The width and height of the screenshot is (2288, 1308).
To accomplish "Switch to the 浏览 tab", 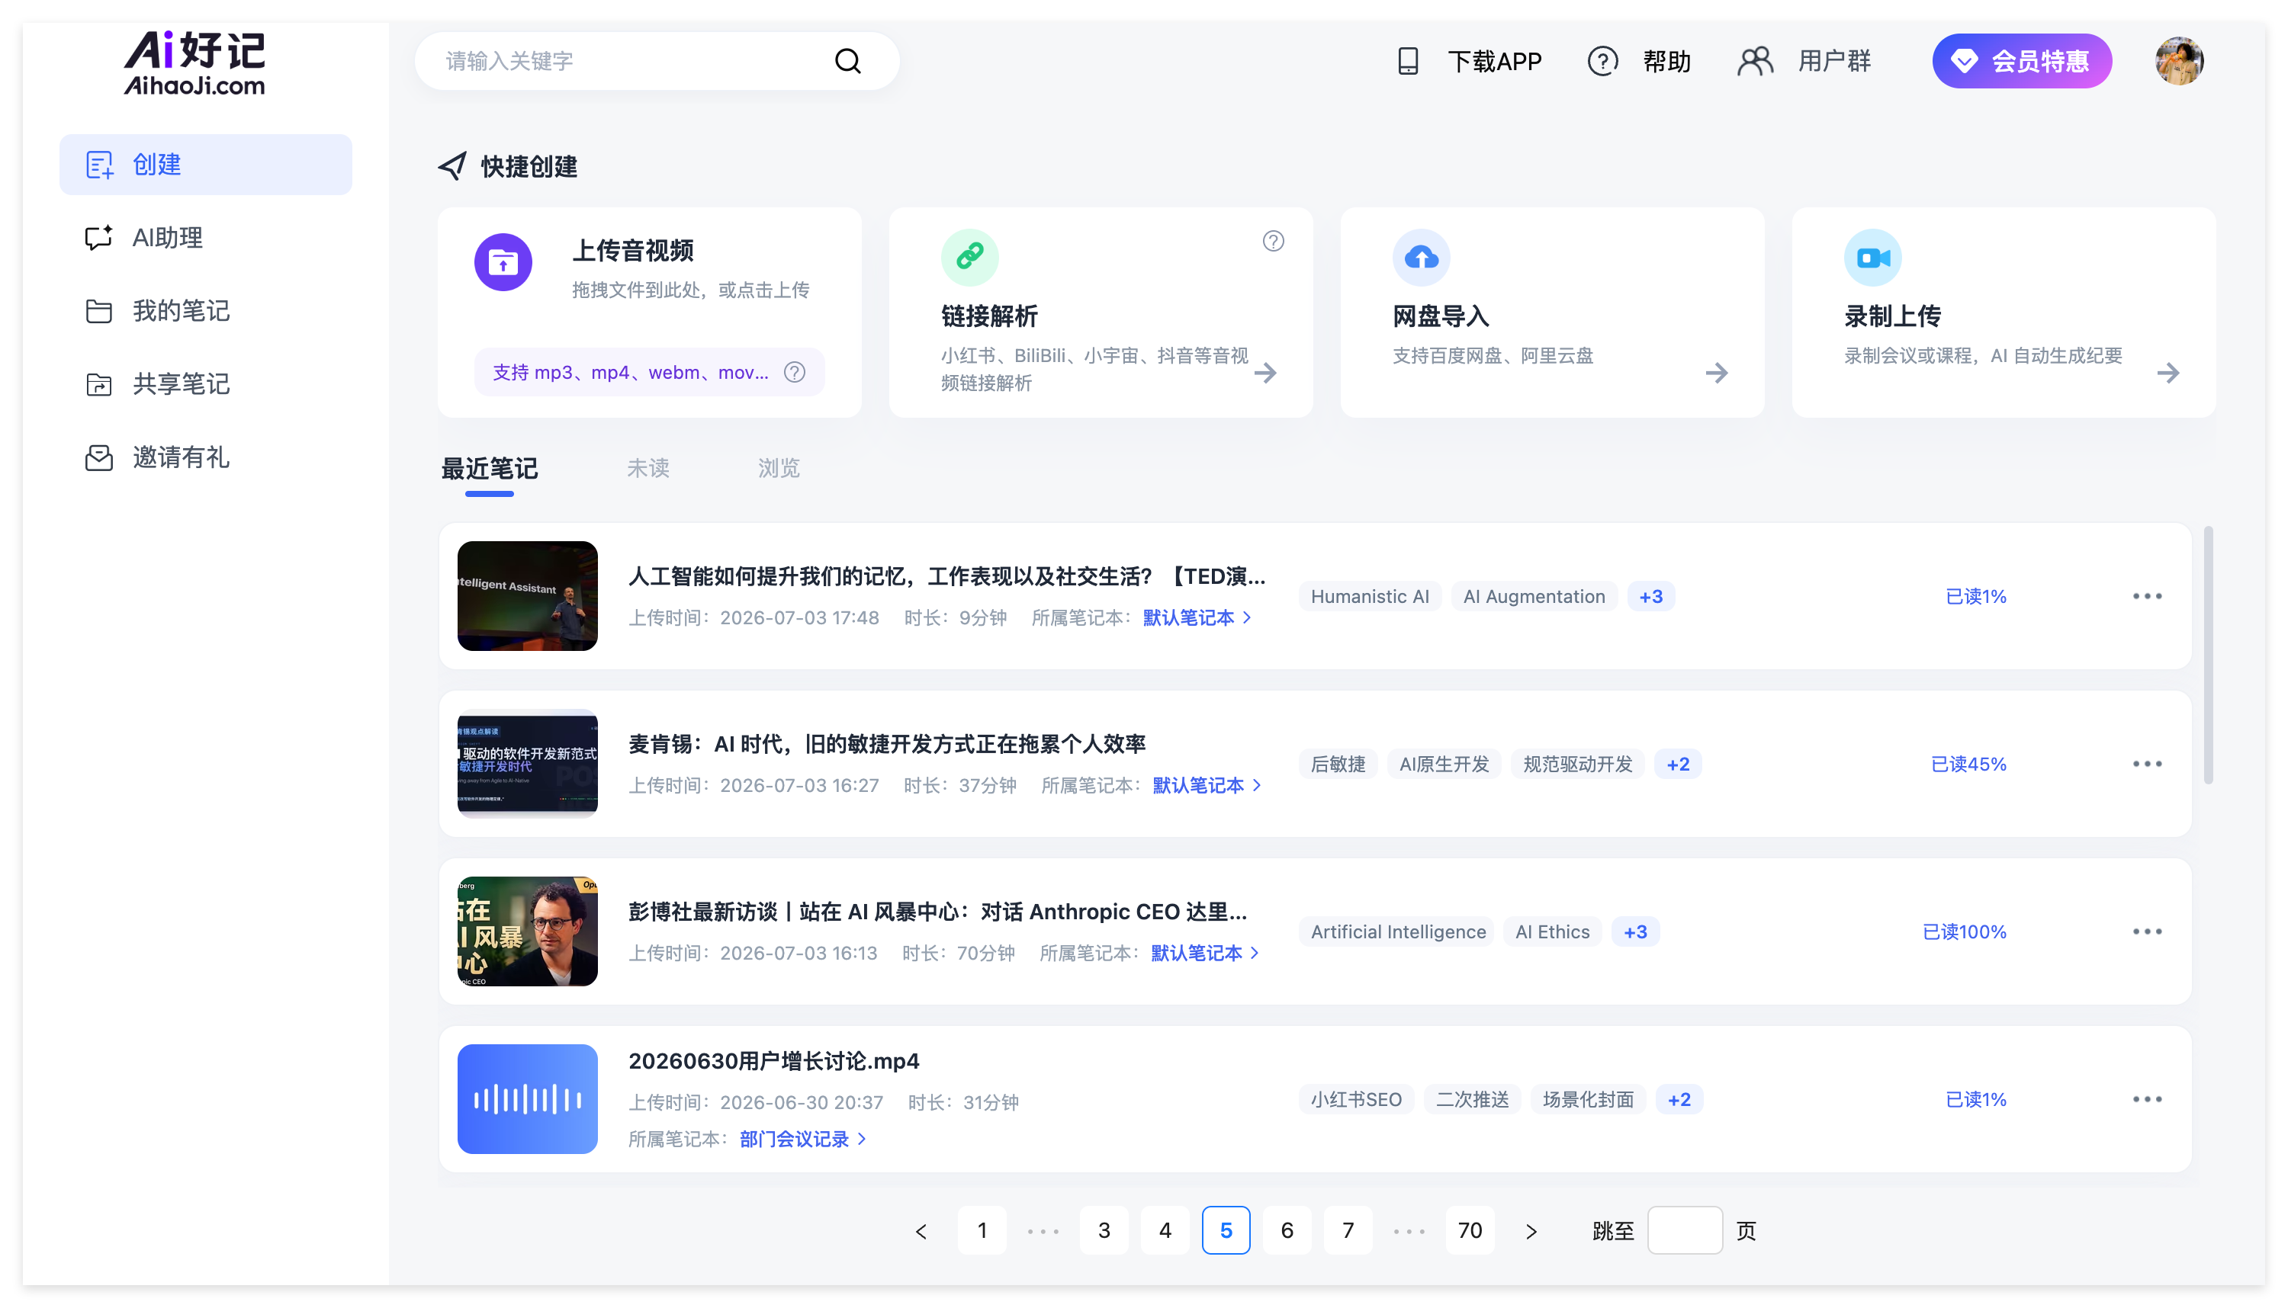I will (778, 468).
